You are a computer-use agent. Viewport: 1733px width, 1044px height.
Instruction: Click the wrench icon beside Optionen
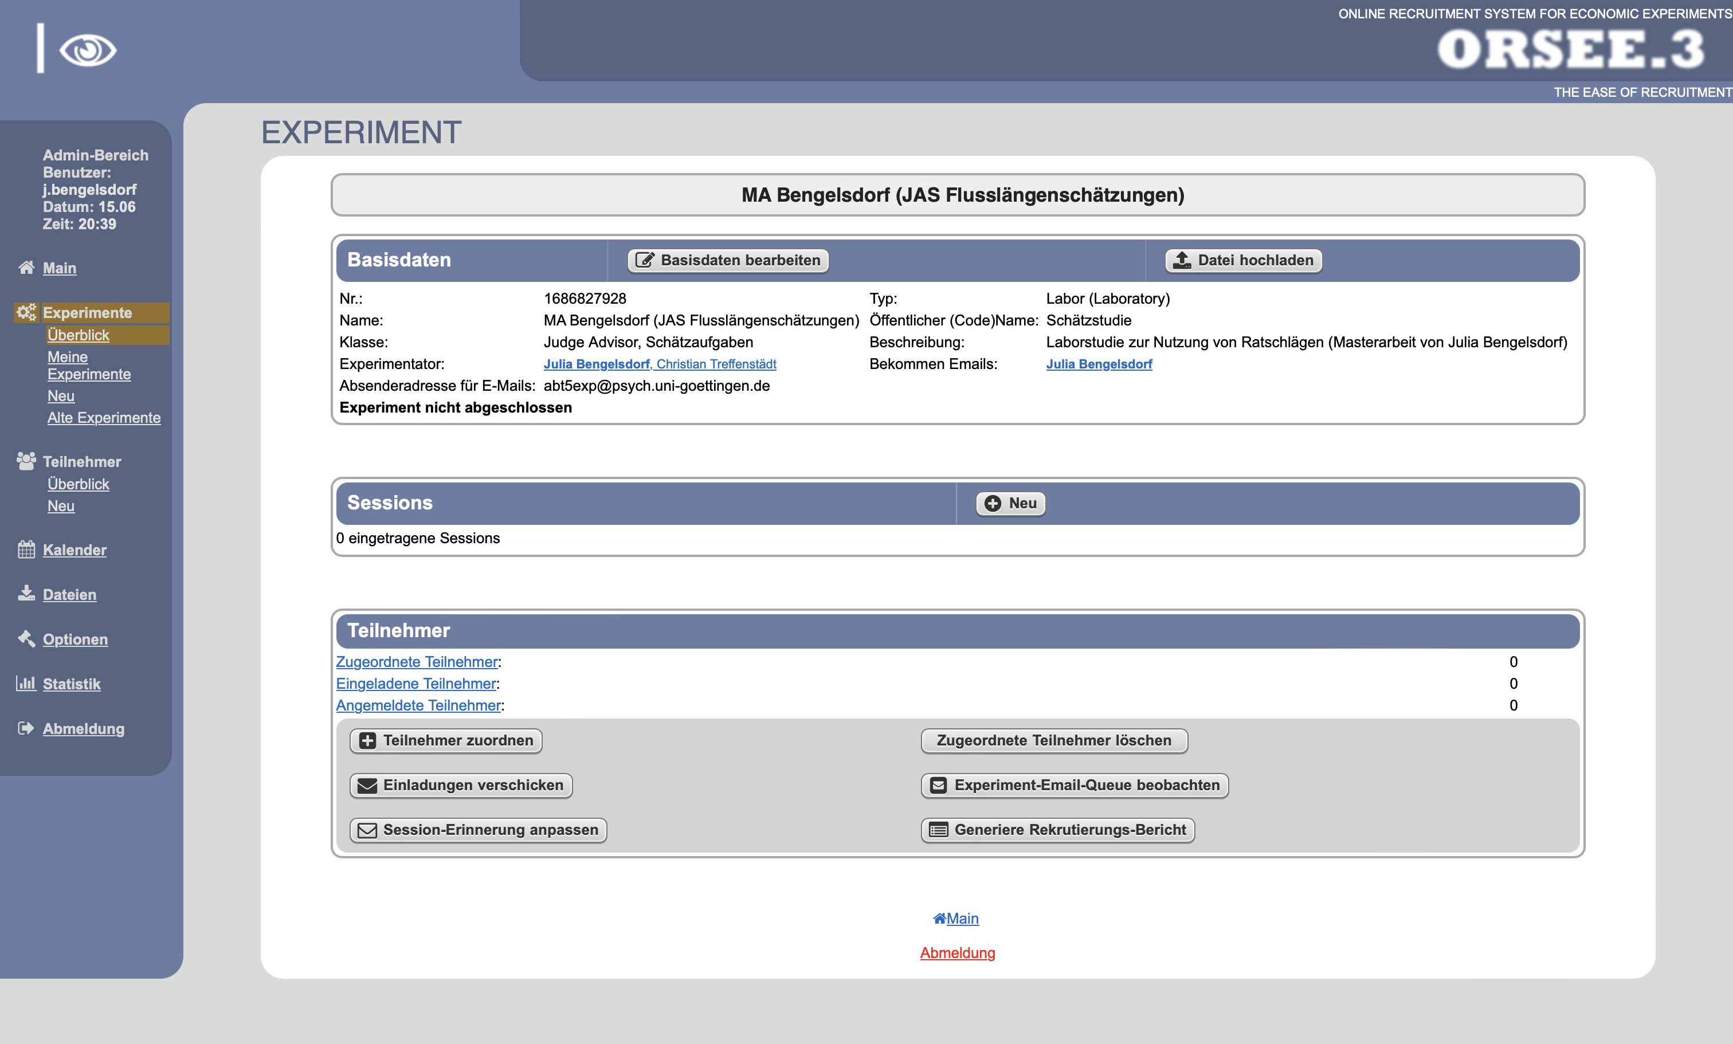(x=26, y=638)
